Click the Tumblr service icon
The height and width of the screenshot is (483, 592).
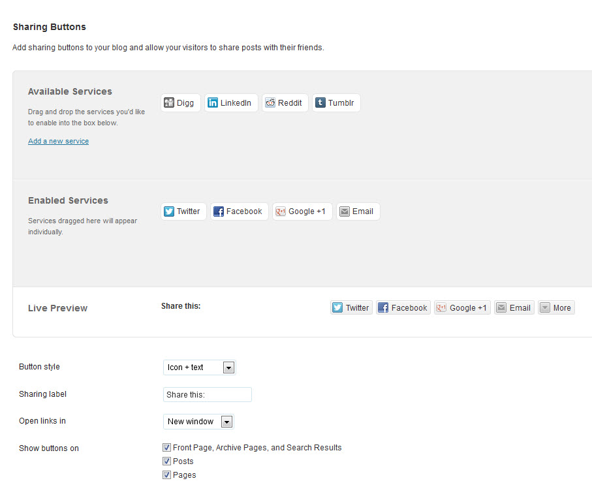320,103
